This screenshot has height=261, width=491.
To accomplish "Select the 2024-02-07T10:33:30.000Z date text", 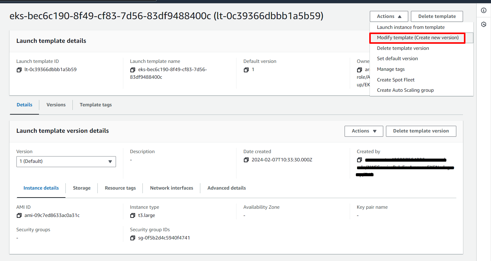I will point(282,160).
